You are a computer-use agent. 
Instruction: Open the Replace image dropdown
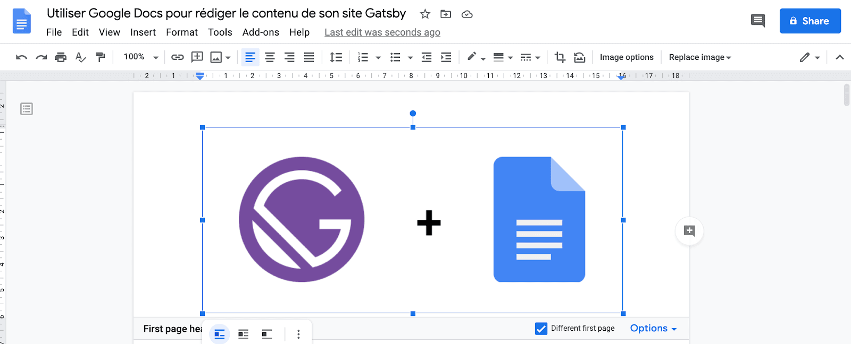click(700, 57)
